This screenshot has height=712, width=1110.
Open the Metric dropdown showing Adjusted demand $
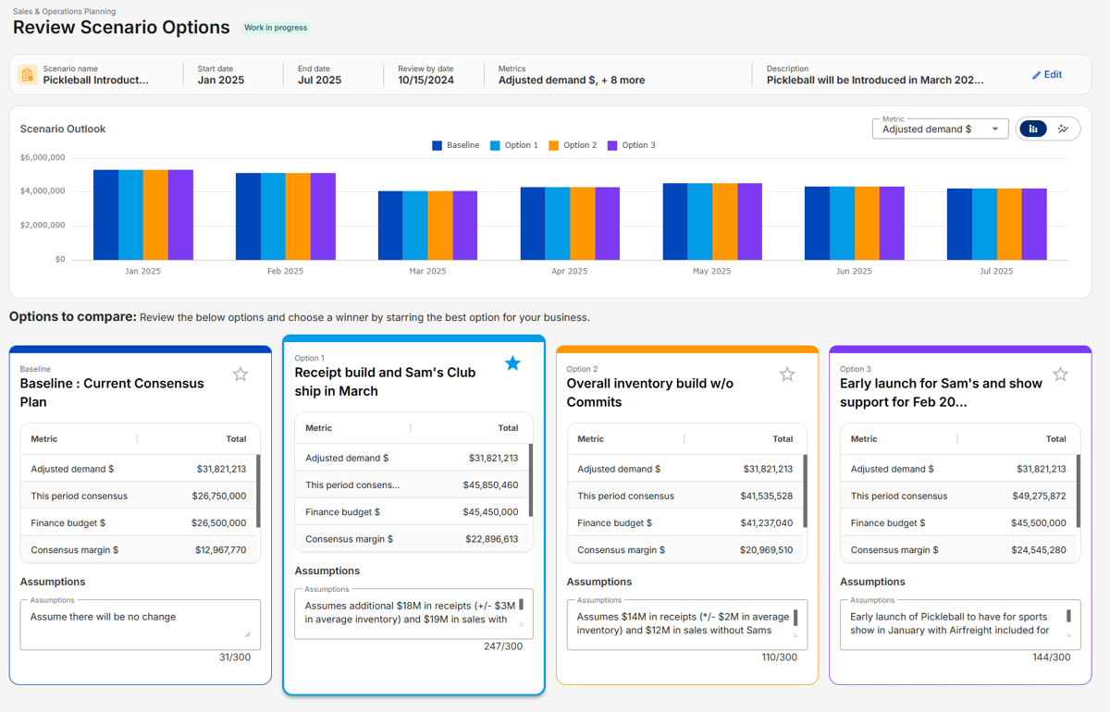click(940, 128)
